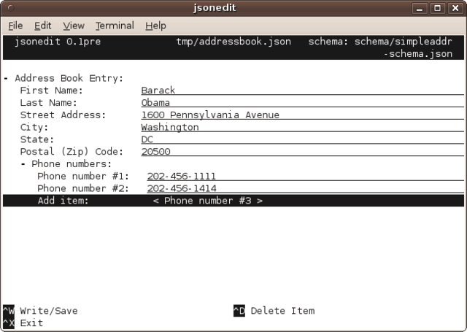Collapse the Address Book Entry section
This screenshot has height=332, width=467.
tap(7, 79)
